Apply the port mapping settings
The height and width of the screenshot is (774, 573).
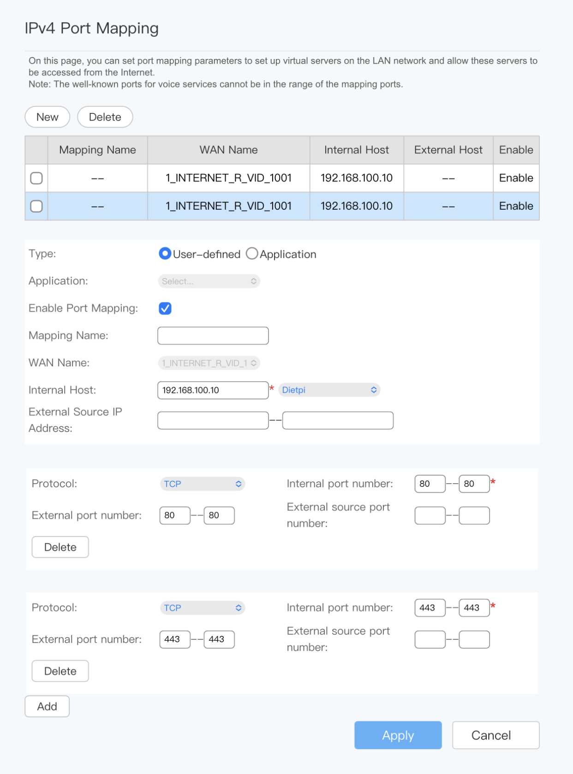pos(398,735)
